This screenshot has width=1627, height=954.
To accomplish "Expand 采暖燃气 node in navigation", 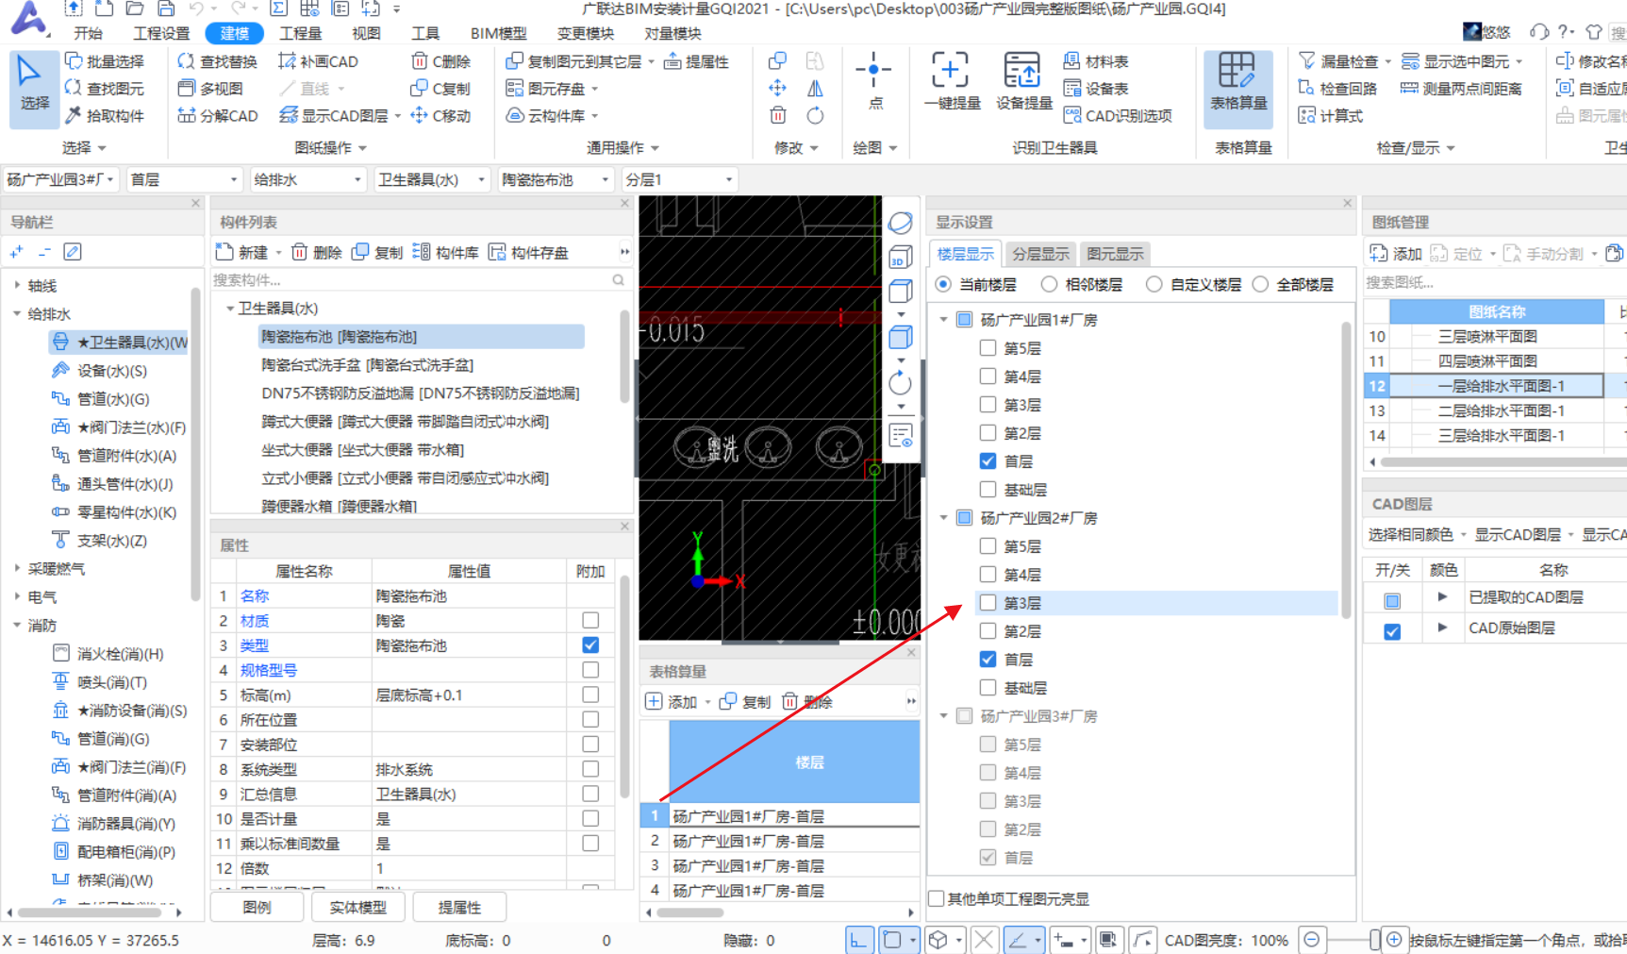I will pos(17,568).
